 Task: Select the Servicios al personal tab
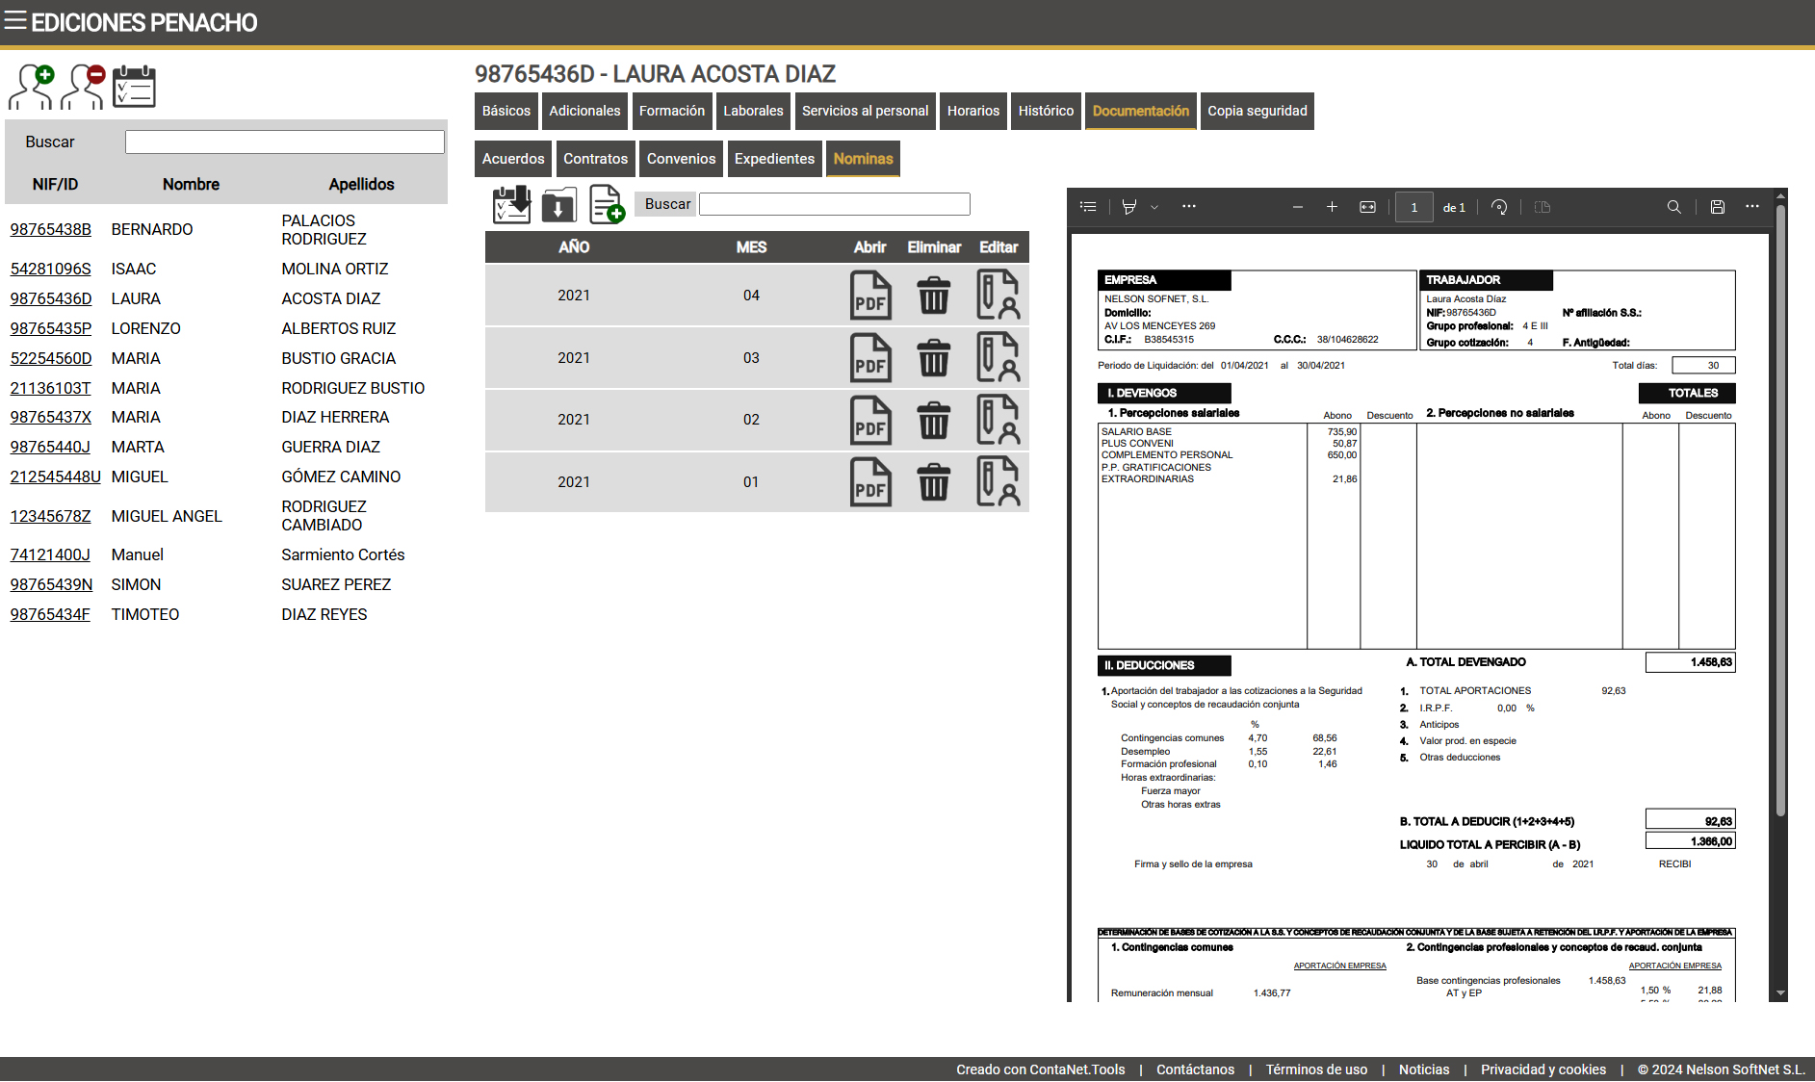point(865,111)
